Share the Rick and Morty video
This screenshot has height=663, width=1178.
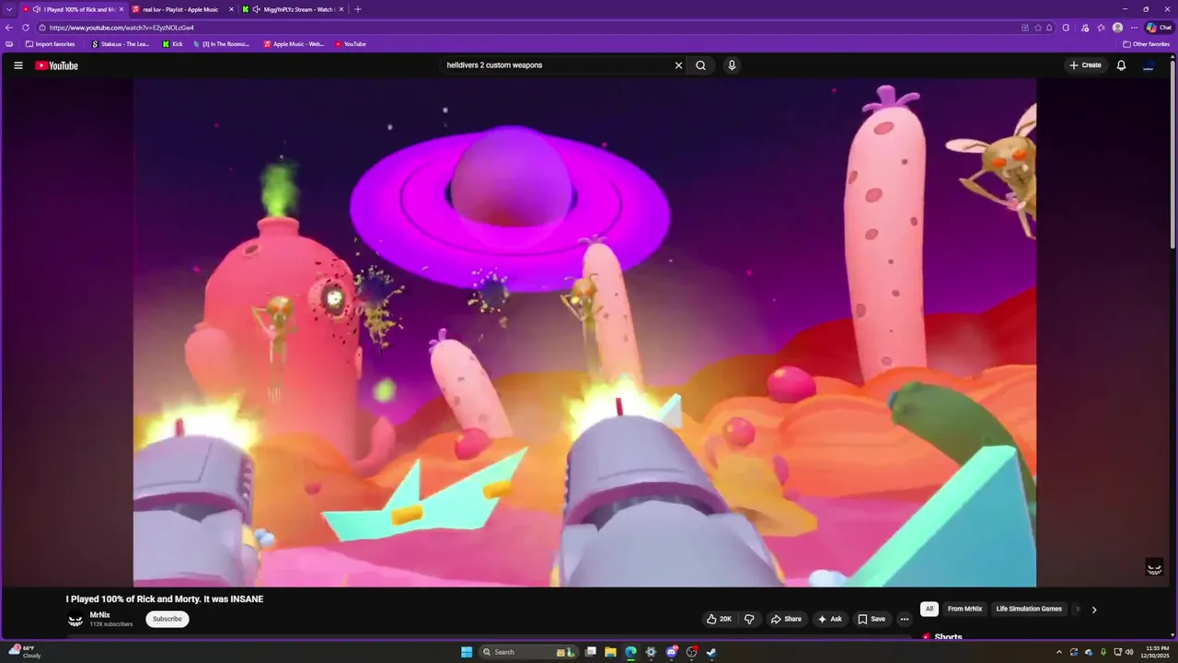(786, 619)
